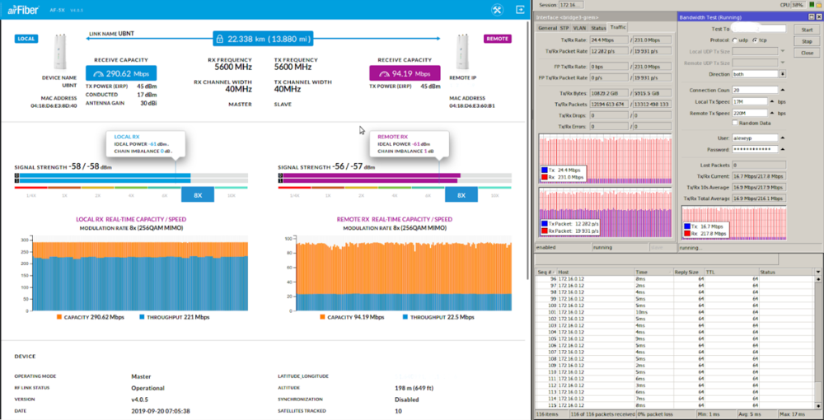Collapse the Connection Count field arrow

pos(782,90)
